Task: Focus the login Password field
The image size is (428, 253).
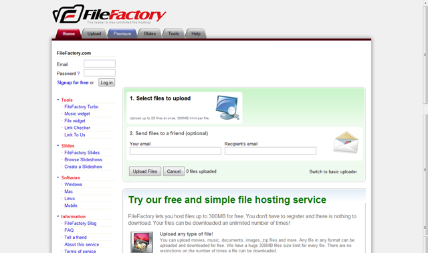Action: tap(100, 73)
